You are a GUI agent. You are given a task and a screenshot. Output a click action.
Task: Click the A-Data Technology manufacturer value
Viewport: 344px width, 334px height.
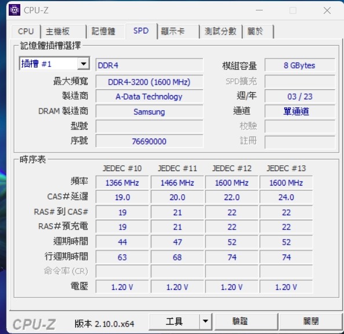click(x=150, y=96)
